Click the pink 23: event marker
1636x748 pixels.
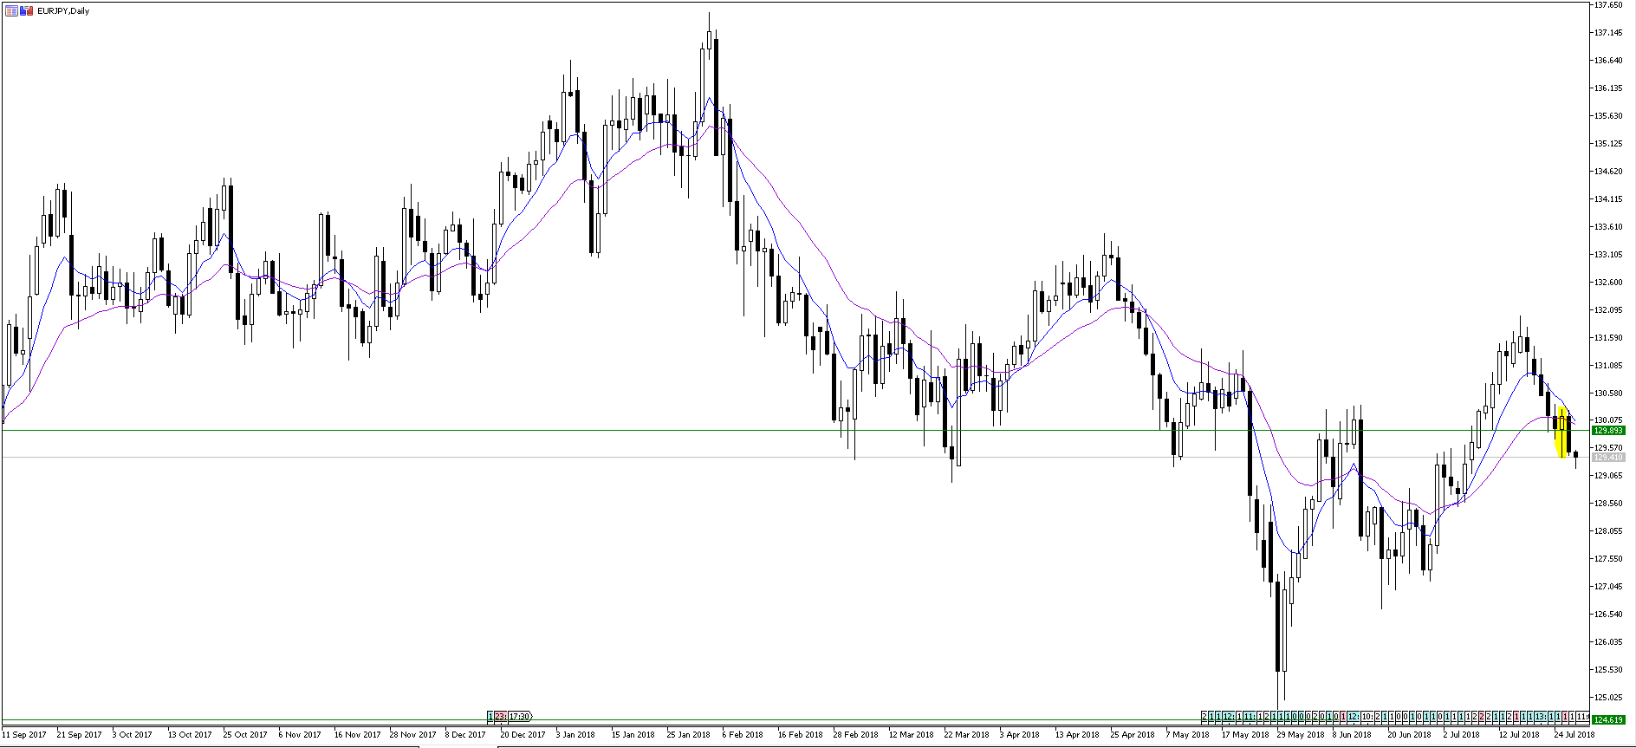(501, 716)
